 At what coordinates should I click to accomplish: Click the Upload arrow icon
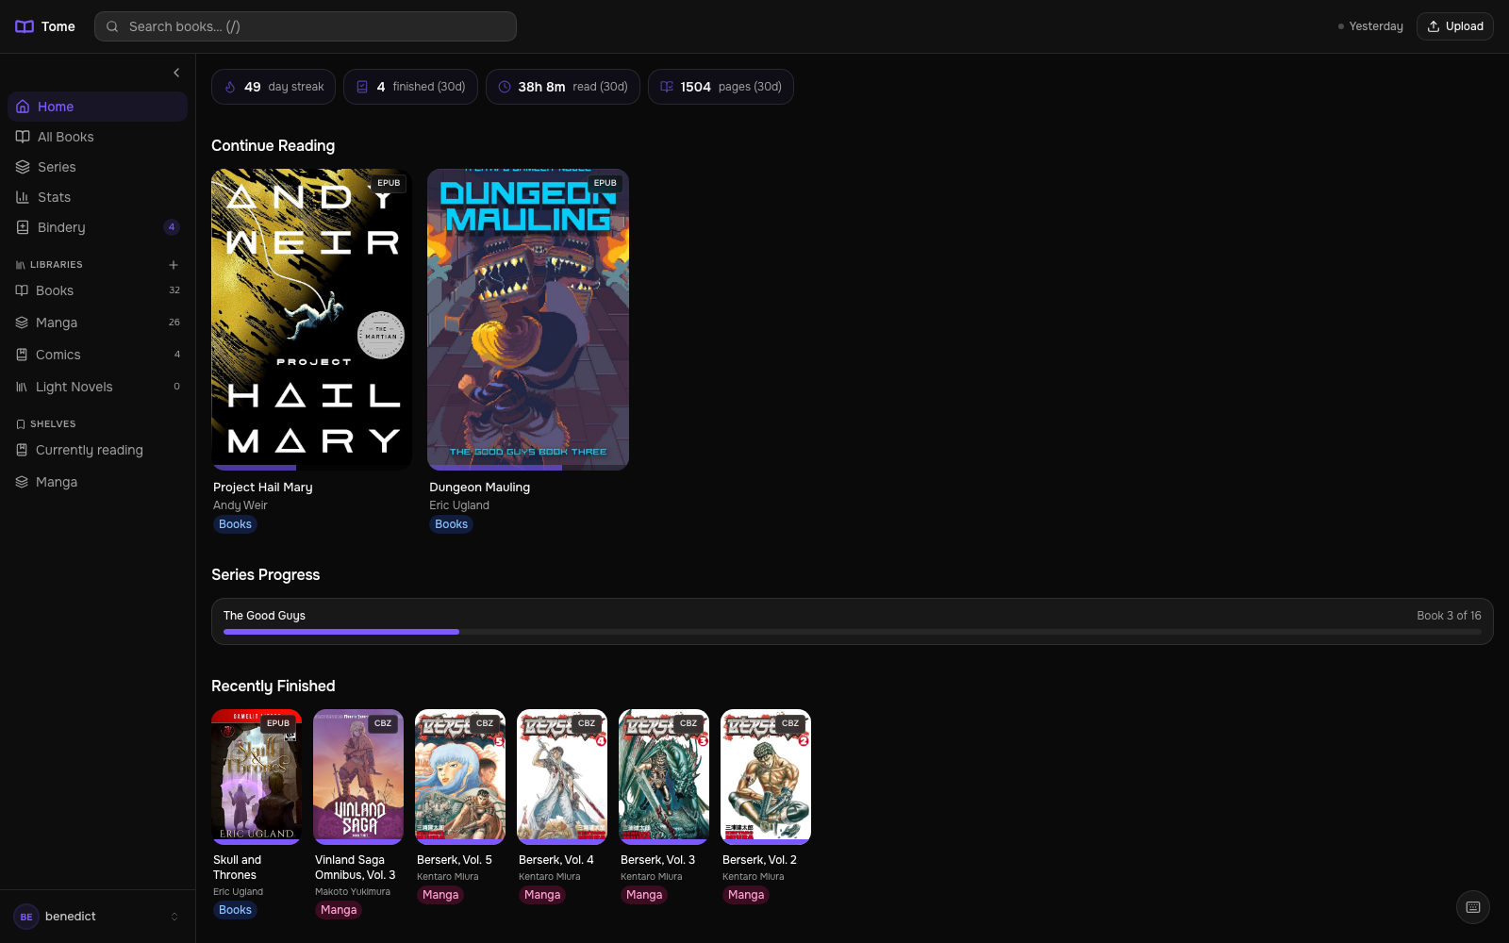coord(1434,26)
